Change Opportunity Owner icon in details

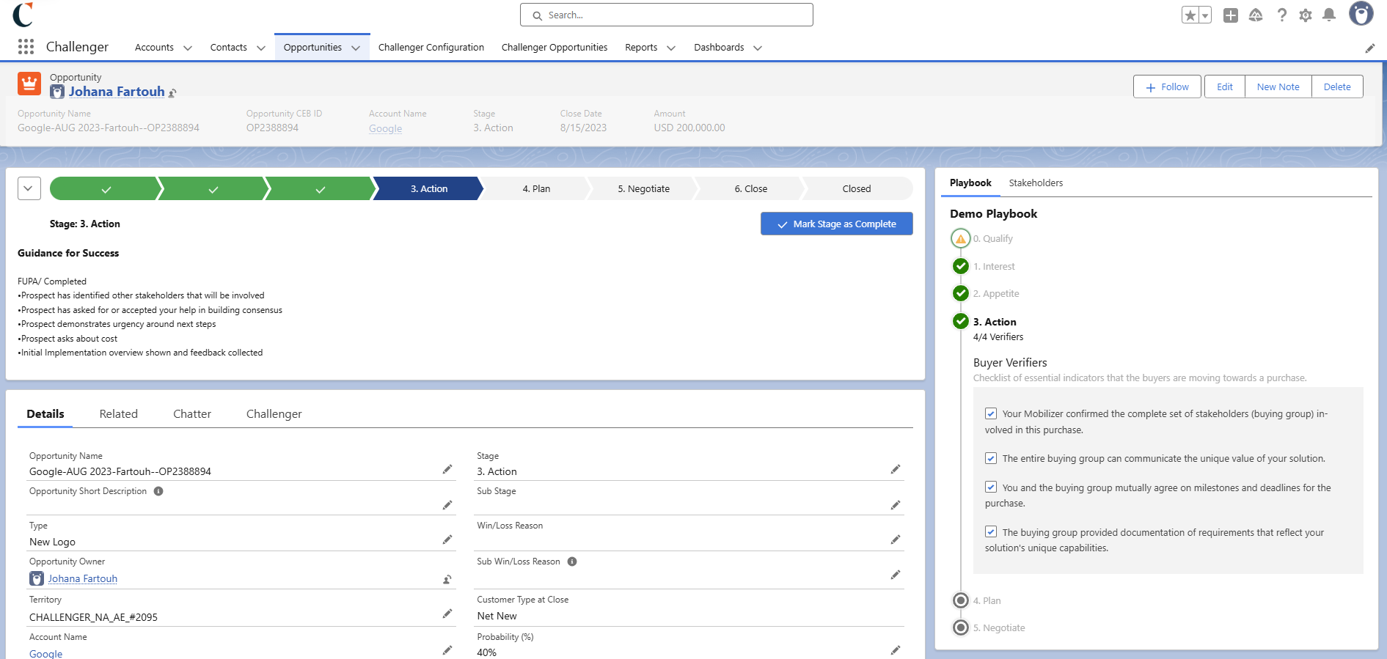tap(447, 579)
